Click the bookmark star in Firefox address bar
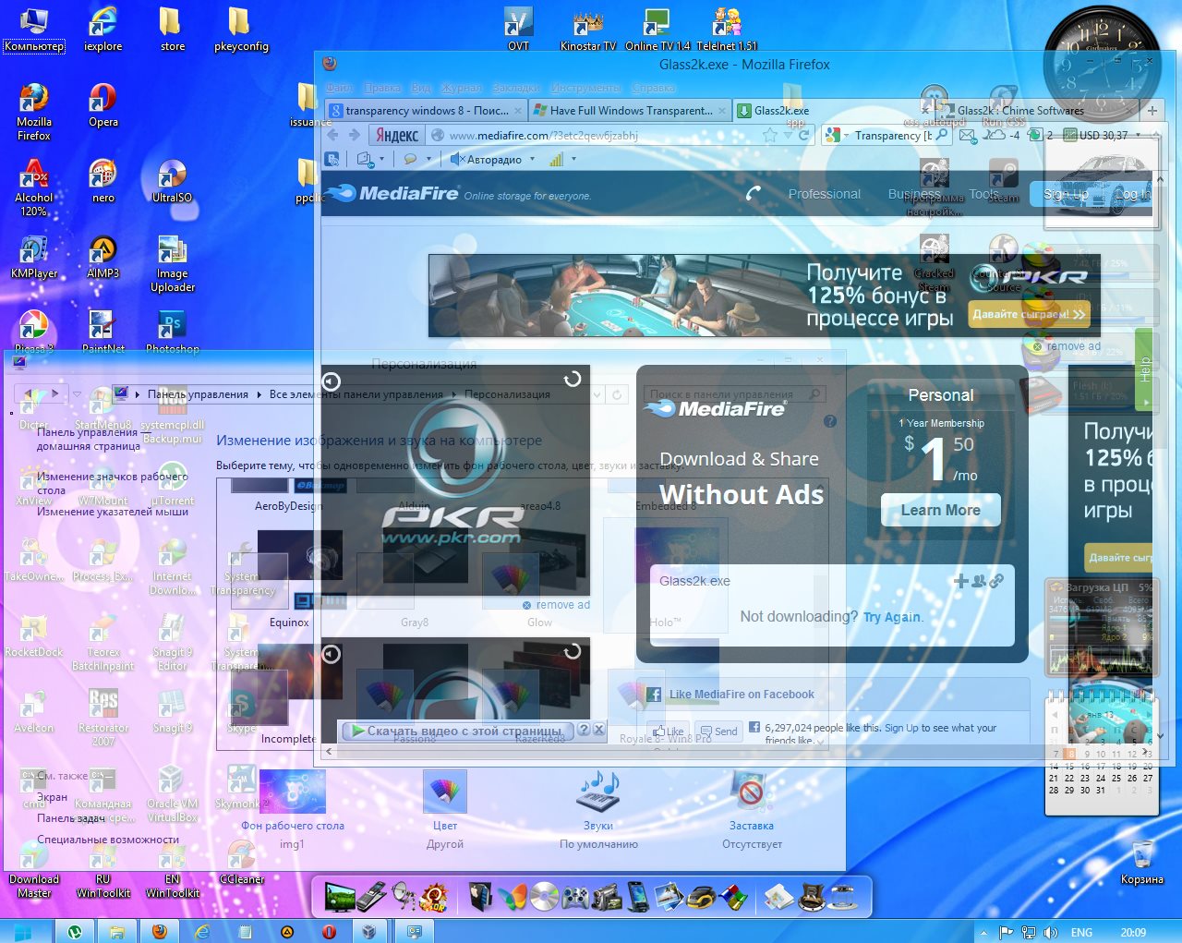Screen dimensions: 1182x943 770,135
